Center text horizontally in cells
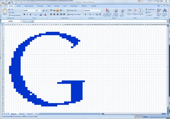 (x=54, y=14)
